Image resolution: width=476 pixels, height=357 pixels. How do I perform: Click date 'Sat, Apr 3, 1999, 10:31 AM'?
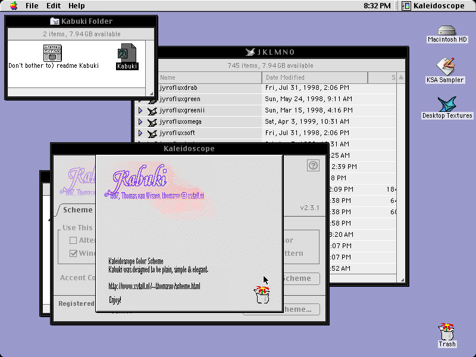(307, 121)
